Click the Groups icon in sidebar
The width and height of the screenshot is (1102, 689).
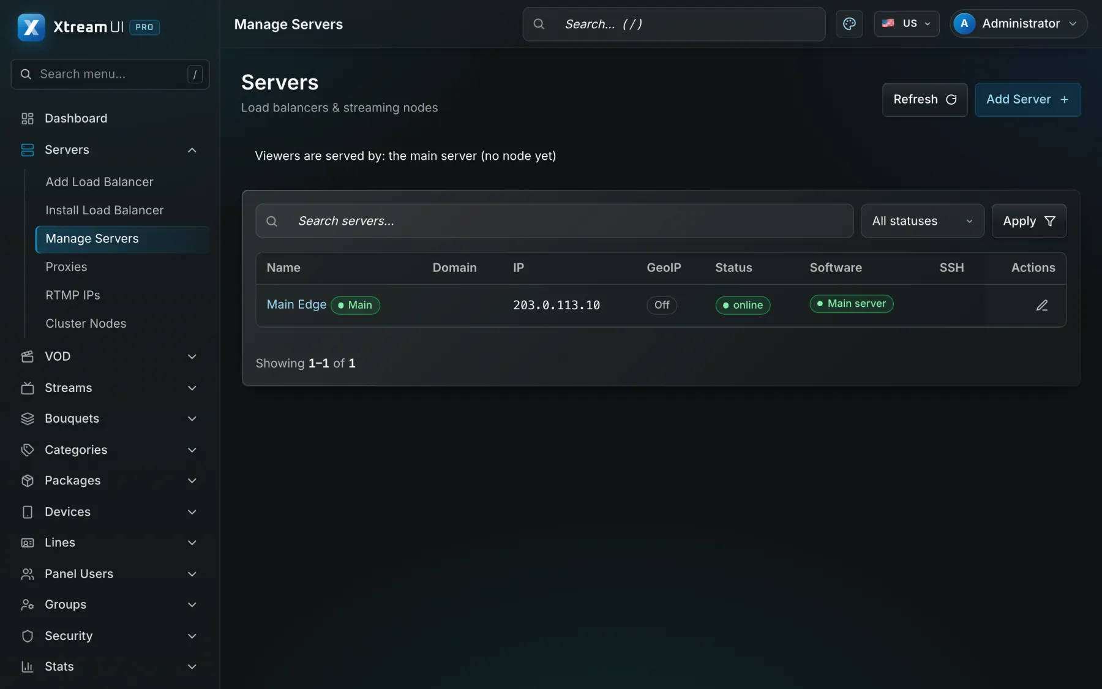[28, 604]
